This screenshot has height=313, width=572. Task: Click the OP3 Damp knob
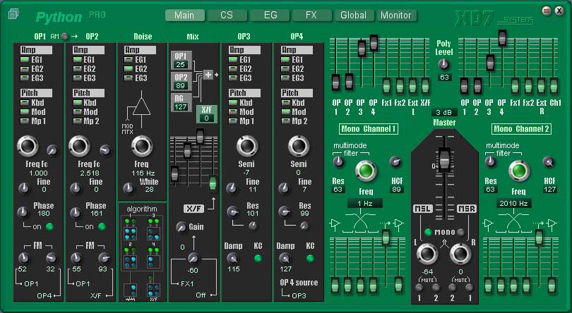(x=232, y=258)
